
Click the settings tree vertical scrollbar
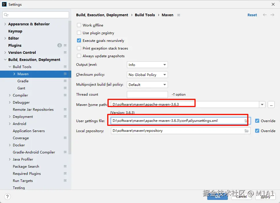(x=70, y=87)
